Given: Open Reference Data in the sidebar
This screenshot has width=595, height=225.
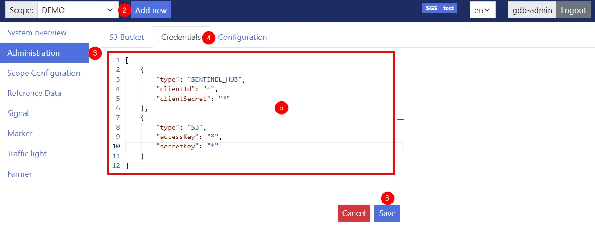Looking at the screenshot, I should coord(34,93).
